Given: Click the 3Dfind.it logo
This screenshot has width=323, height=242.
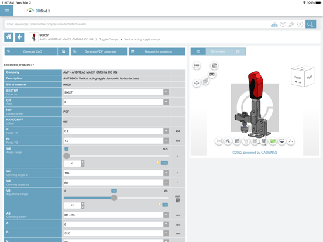Looking at the screenshot, I should (x=38, y=11).
